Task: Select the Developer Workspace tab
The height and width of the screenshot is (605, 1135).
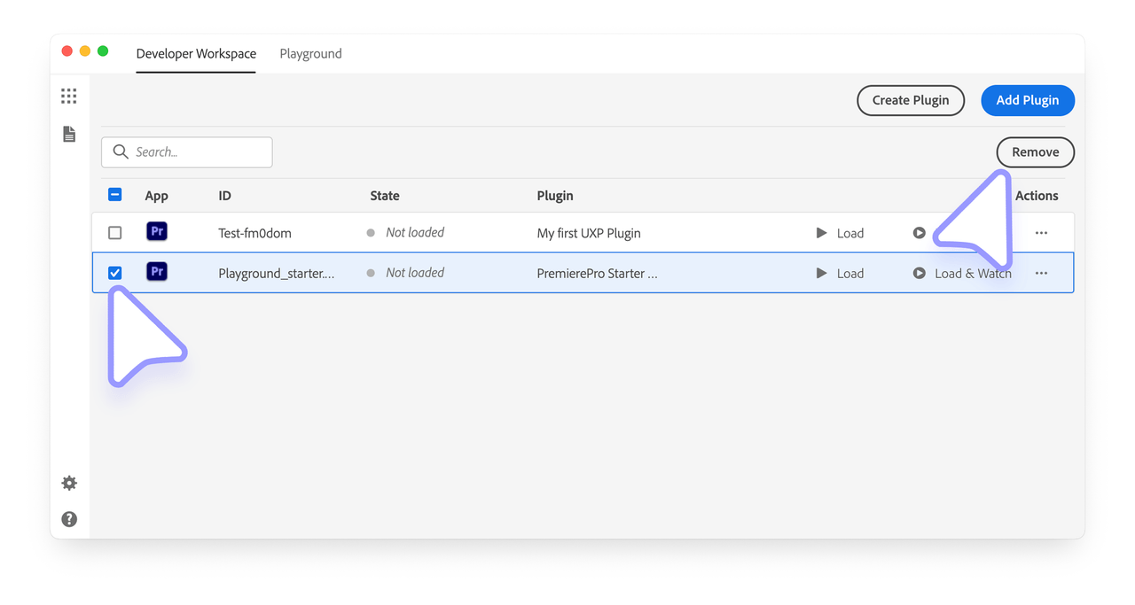Action: 195,53
